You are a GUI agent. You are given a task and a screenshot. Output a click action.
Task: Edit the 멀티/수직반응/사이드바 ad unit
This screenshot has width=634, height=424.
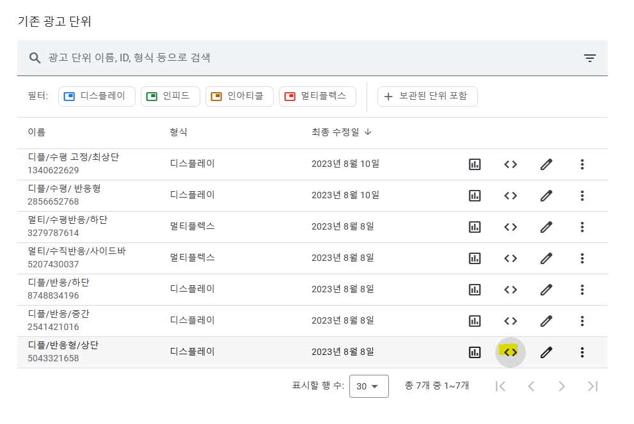point(546,258)
